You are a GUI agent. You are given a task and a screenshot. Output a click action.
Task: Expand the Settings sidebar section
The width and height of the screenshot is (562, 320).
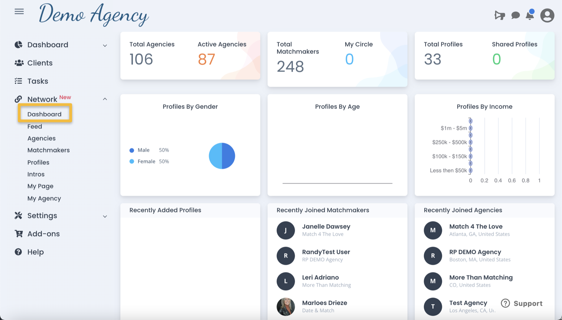(x=105, y=216)
